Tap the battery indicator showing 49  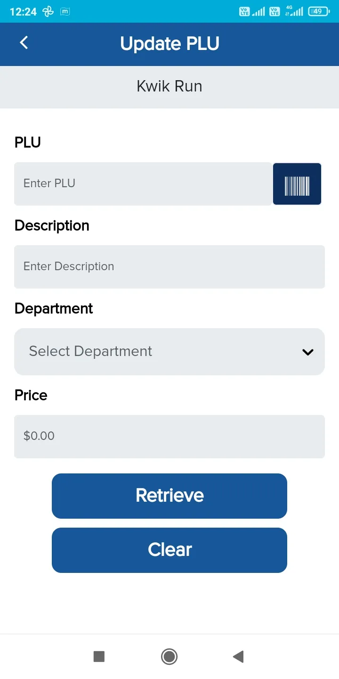click(x=319, y=11)
